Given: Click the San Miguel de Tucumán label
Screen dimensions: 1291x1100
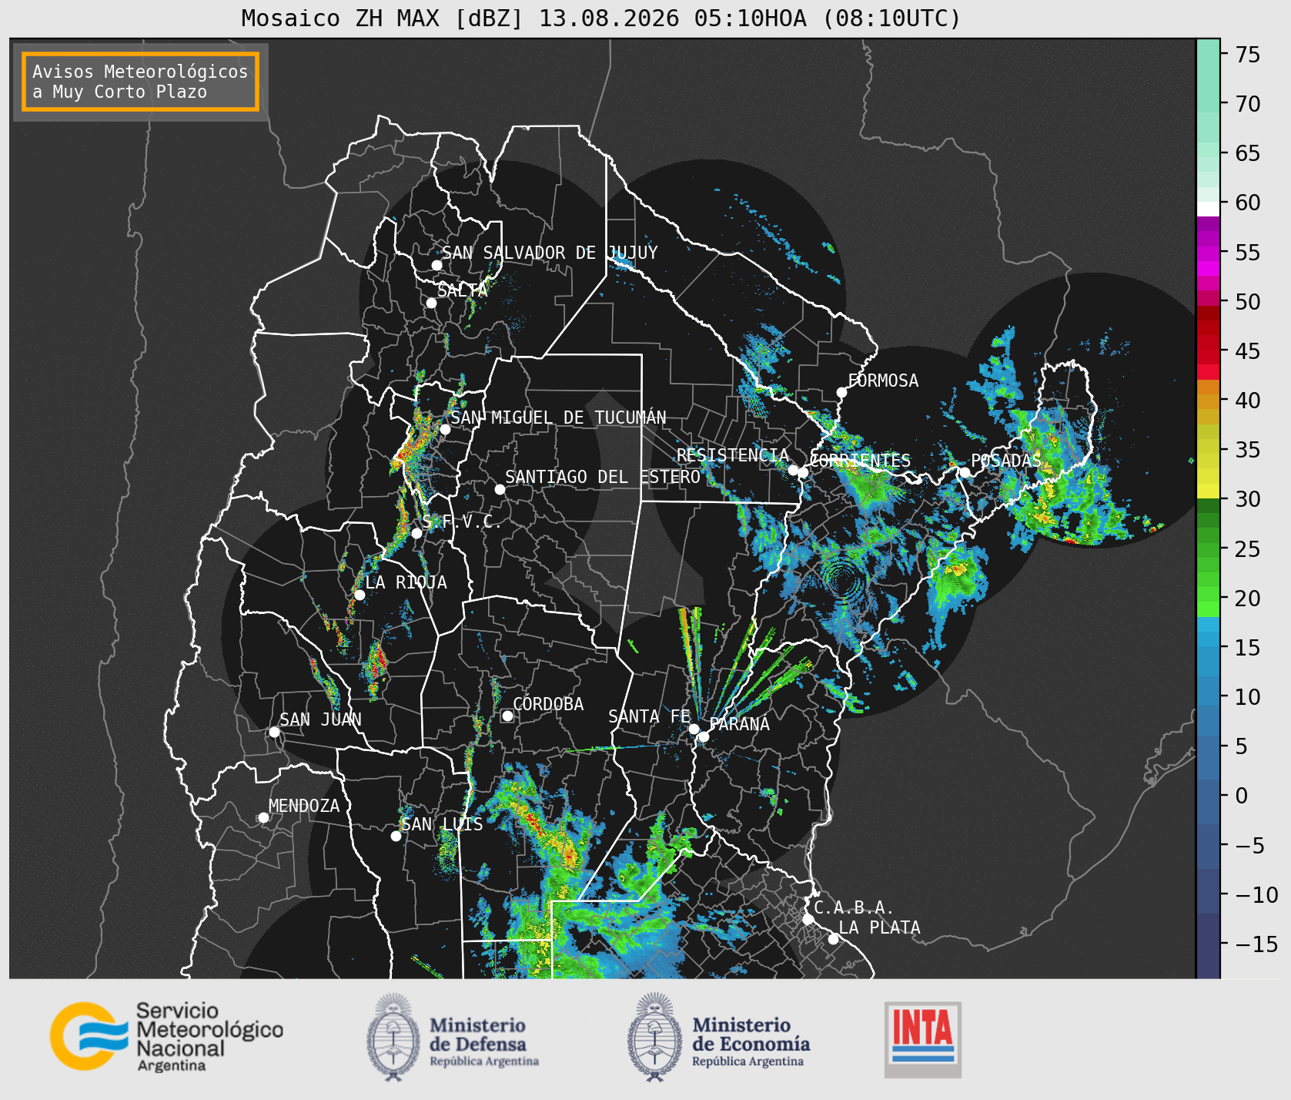Looking at the screenshot, I should point(558,418).
